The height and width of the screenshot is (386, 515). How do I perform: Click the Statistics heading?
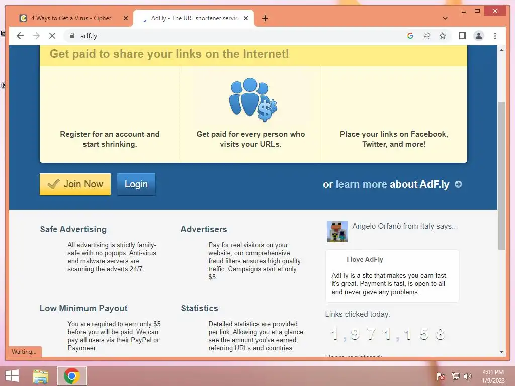[x=199, y=308]
